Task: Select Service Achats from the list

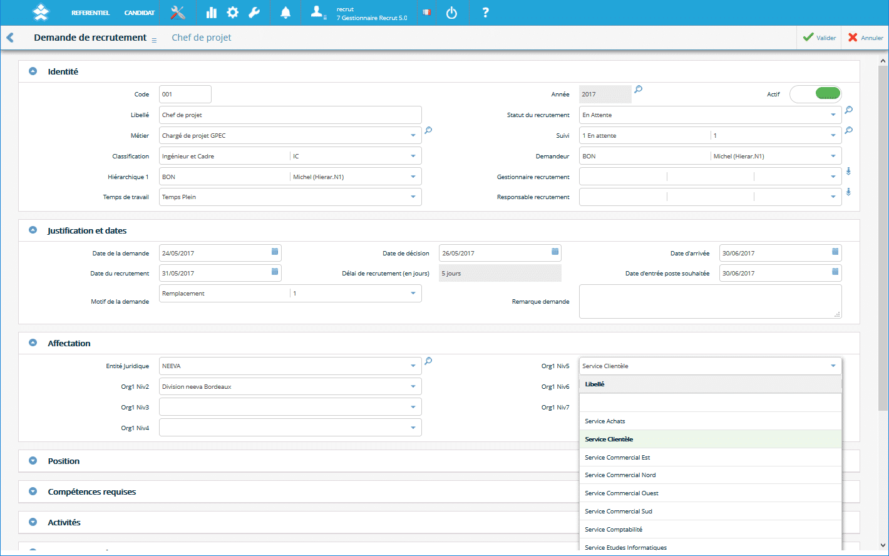Action: [711, 421]
